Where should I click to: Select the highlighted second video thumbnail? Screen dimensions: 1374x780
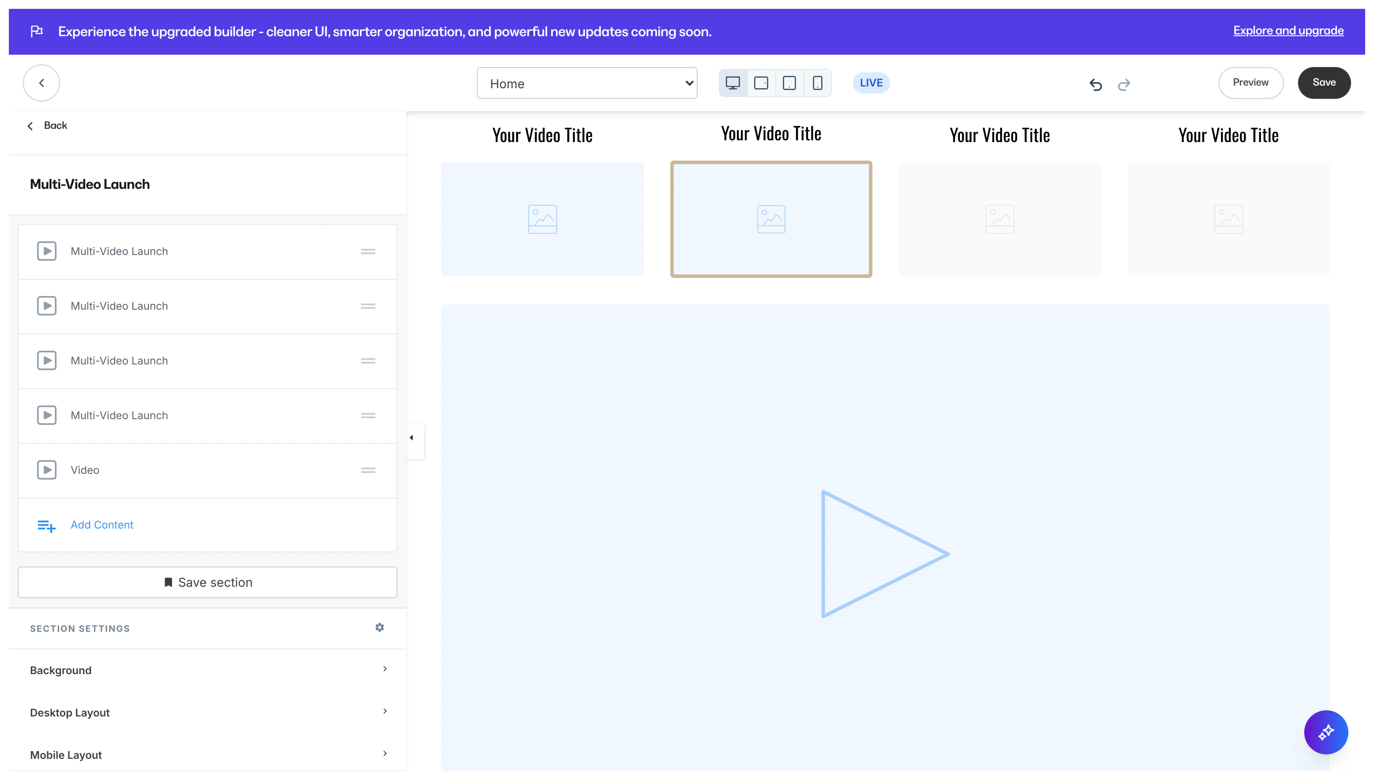pos(771,219)
